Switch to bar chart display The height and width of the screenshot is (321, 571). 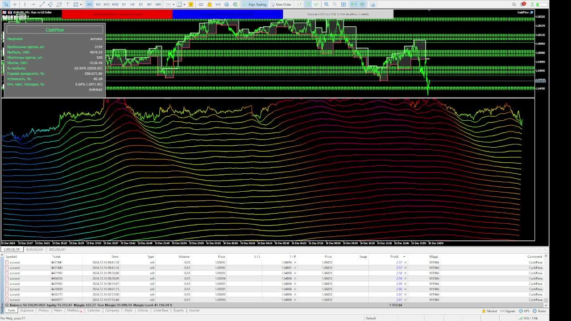point(299,4)
